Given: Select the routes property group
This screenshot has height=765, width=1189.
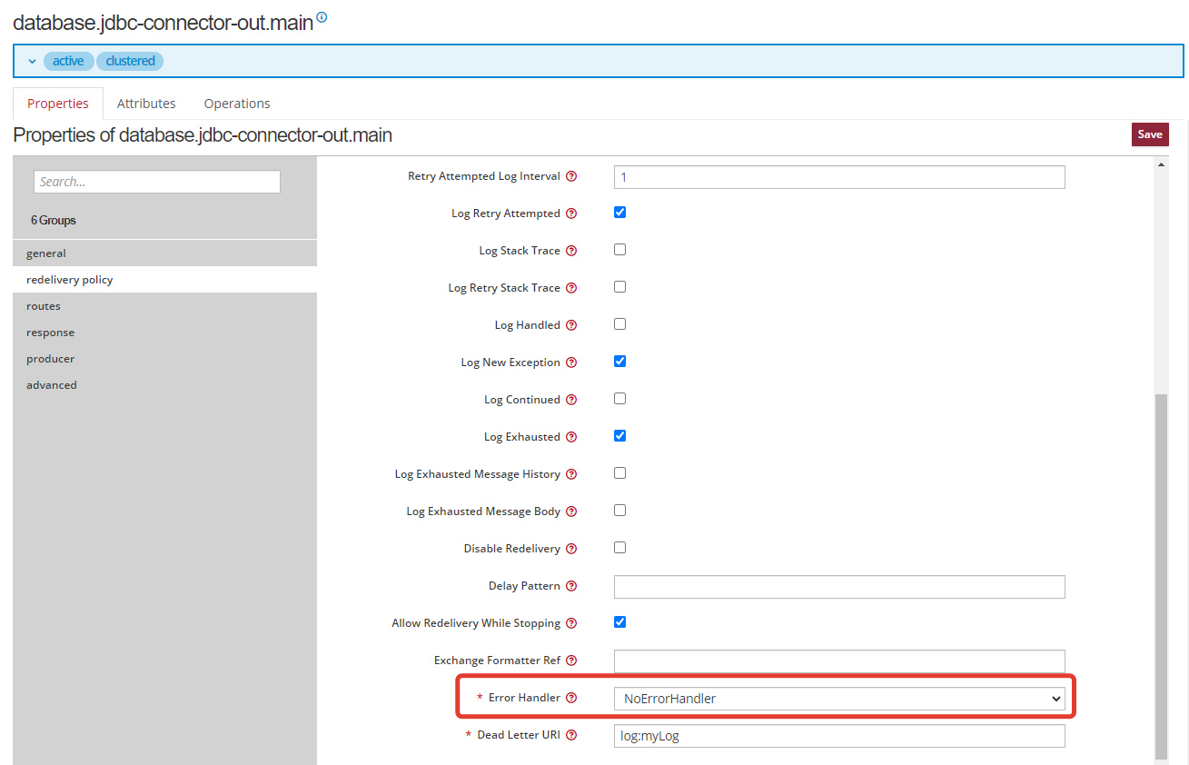Looking at the screenshot, I should tap(44, 306).
